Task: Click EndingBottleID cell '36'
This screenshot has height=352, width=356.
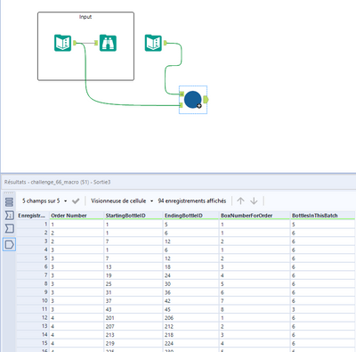Action: pyautogui.click(x=190, y=292)
